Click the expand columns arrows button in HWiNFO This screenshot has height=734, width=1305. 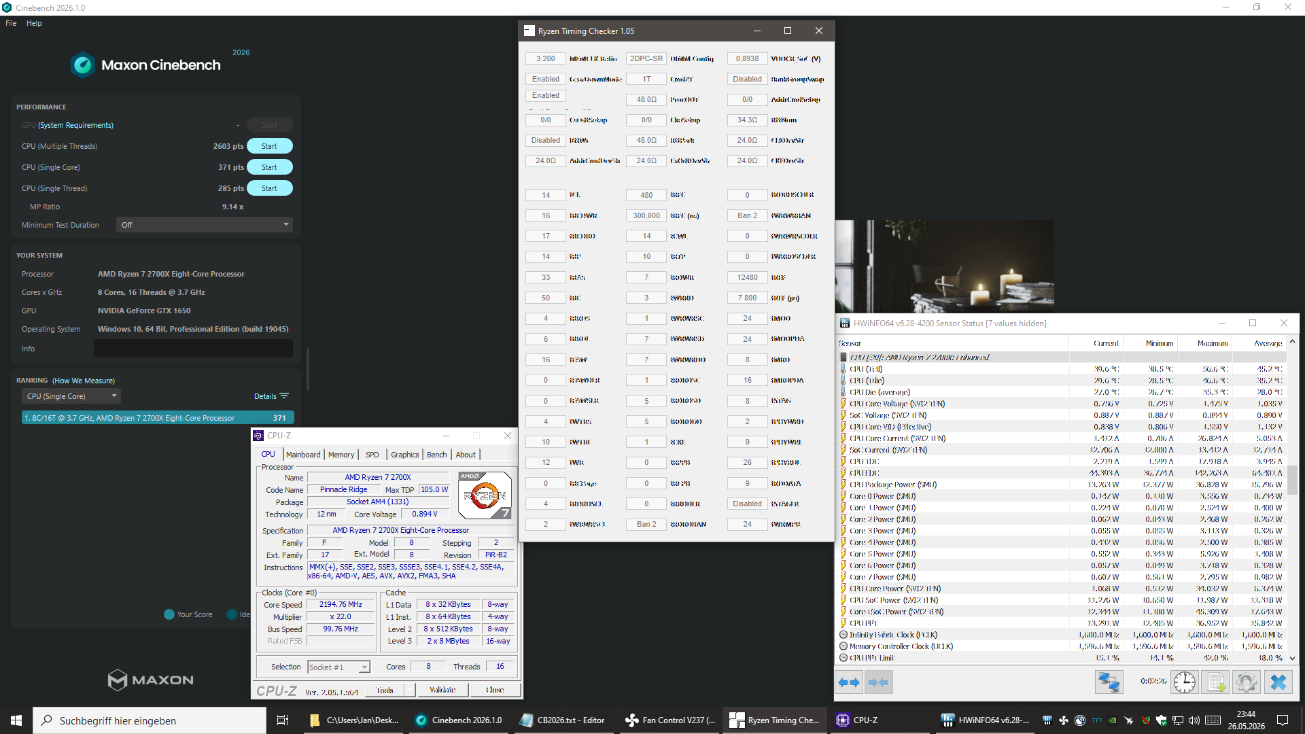(849, 682)
